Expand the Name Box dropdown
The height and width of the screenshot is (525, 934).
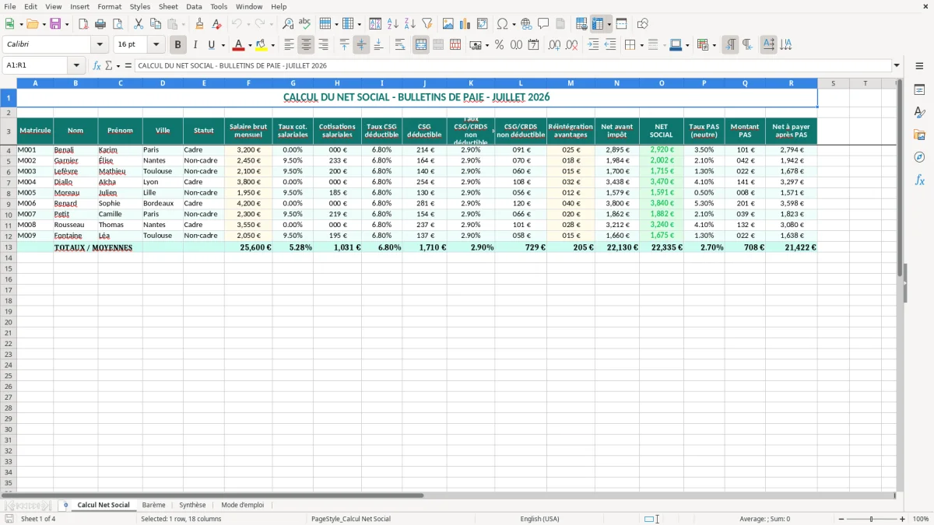(76, 65)
